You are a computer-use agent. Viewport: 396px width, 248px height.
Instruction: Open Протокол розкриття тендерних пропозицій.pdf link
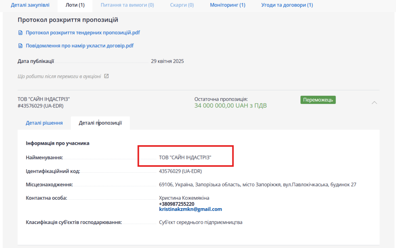pos(83,32)
